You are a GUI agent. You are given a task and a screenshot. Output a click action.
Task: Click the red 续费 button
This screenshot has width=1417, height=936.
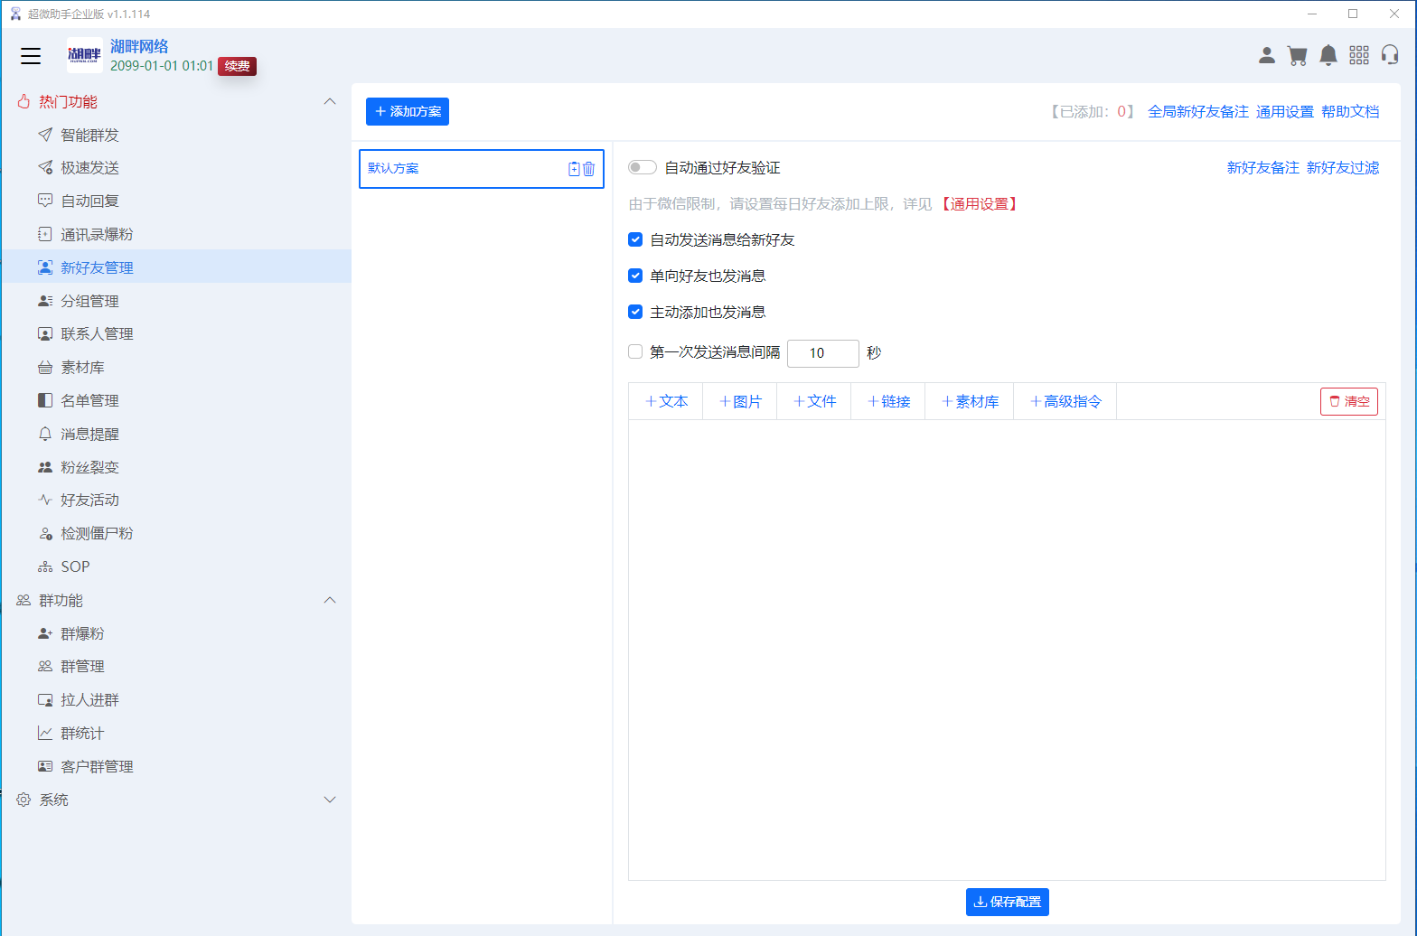238,66
